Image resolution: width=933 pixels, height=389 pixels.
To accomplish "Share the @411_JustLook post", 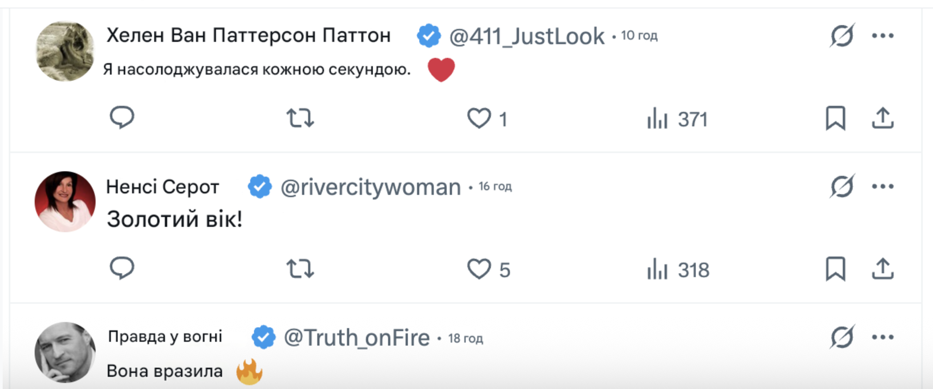I will (x=882, y=118).
